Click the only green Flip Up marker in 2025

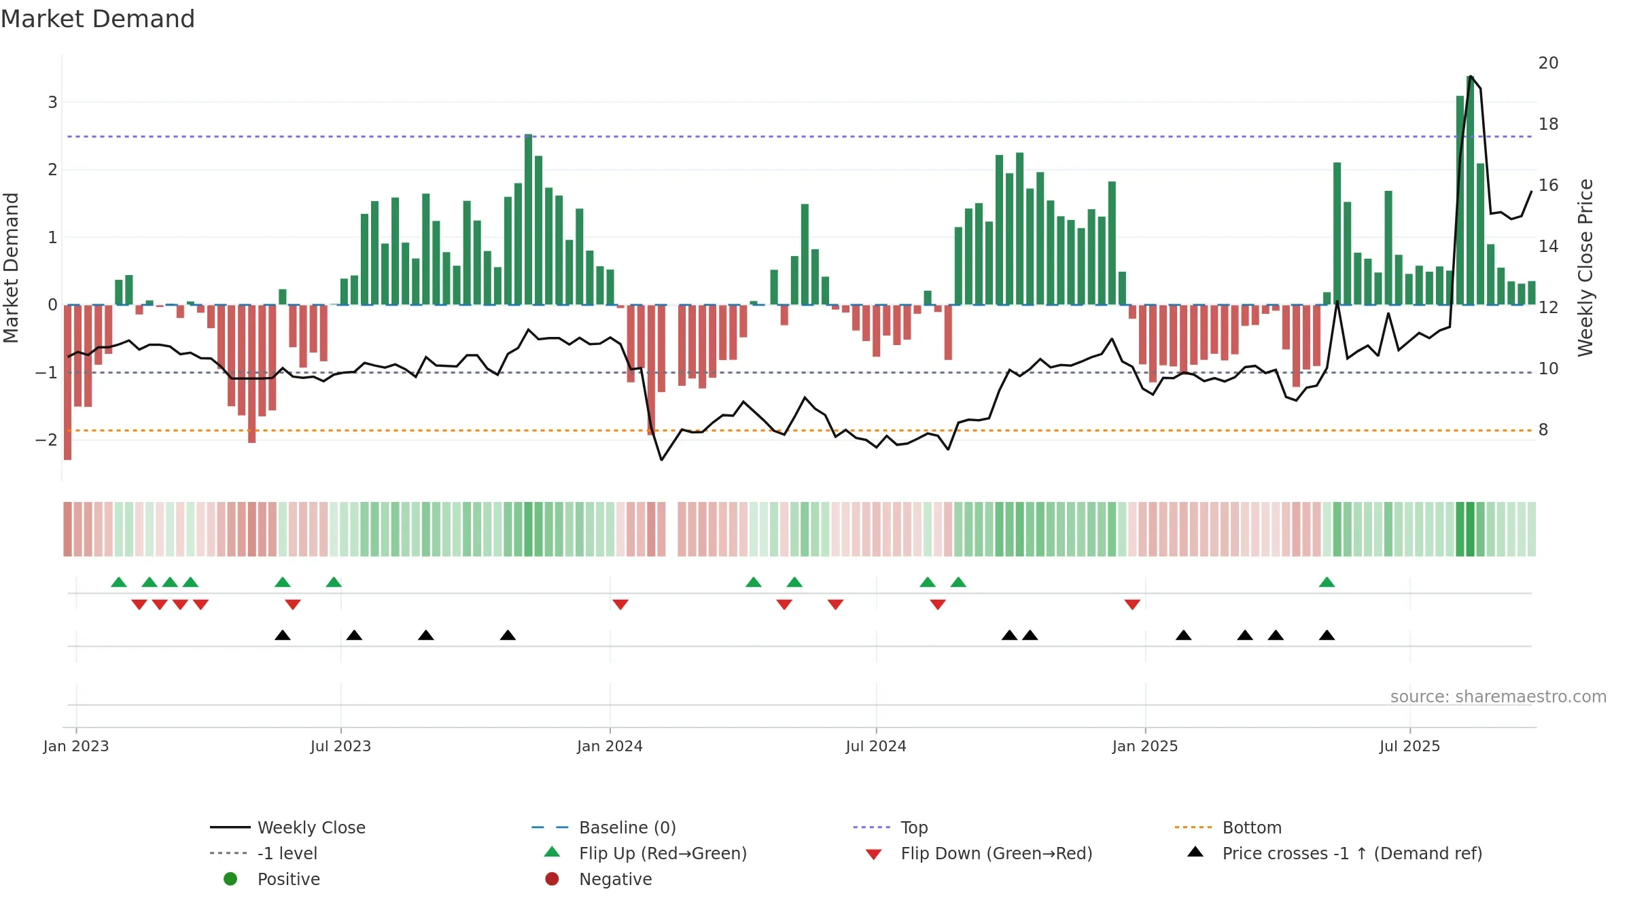coord(1327,582)
